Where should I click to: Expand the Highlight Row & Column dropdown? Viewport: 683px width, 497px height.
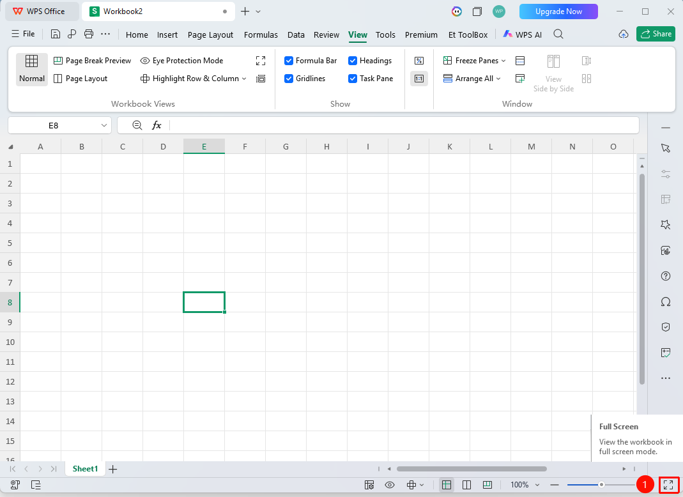tap(244, 79)
